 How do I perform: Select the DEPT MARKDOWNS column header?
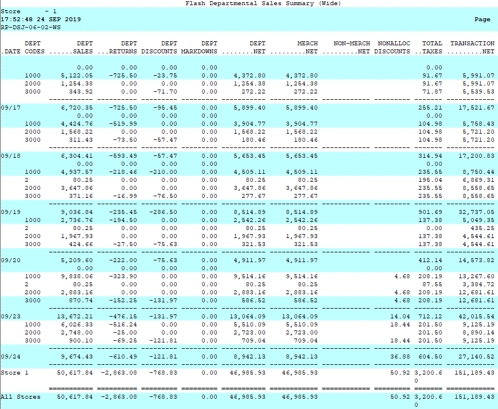click(x=199, y=47)
